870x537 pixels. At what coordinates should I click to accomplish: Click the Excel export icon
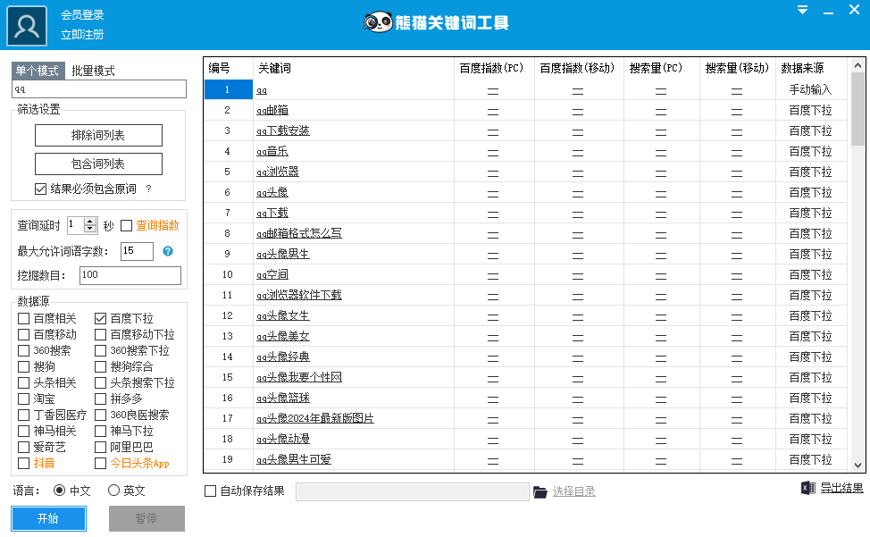click(x=808, y=488)
